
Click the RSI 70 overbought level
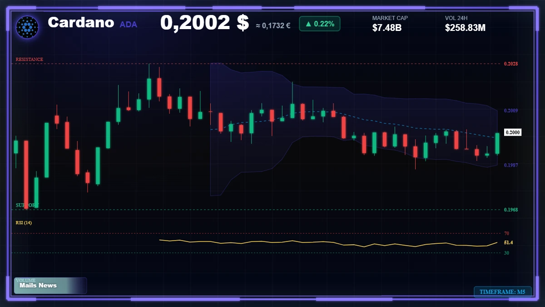[506, 233]
